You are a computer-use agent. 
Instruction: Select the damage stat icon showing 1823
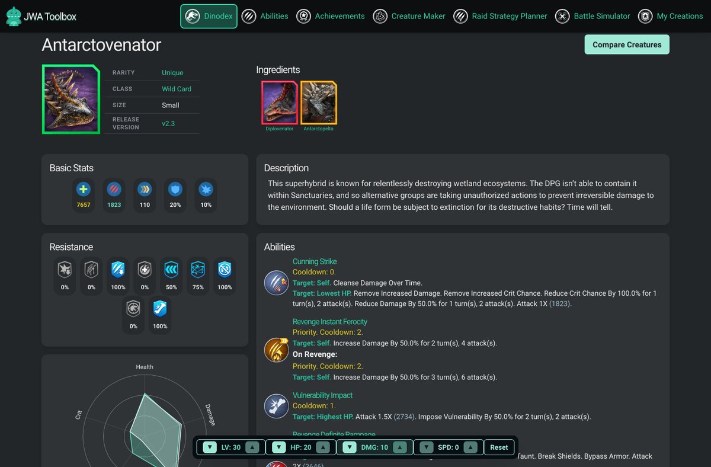pos(114,190)
